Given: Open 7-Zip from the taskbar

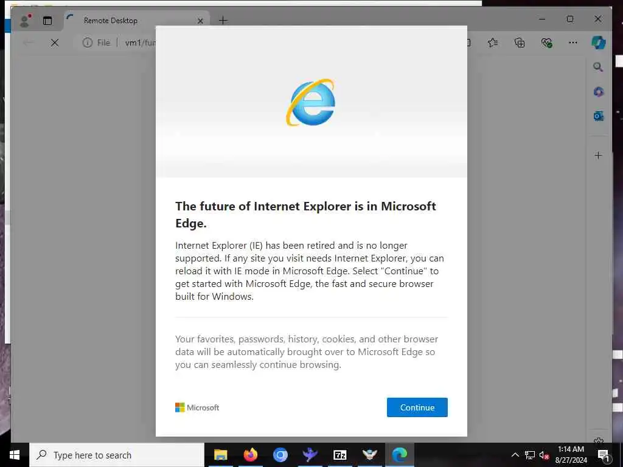Looking at the screenshot, I should coord(339,455).
